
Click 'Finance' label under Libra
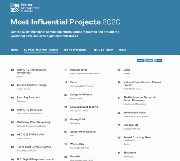coord(127,74)
